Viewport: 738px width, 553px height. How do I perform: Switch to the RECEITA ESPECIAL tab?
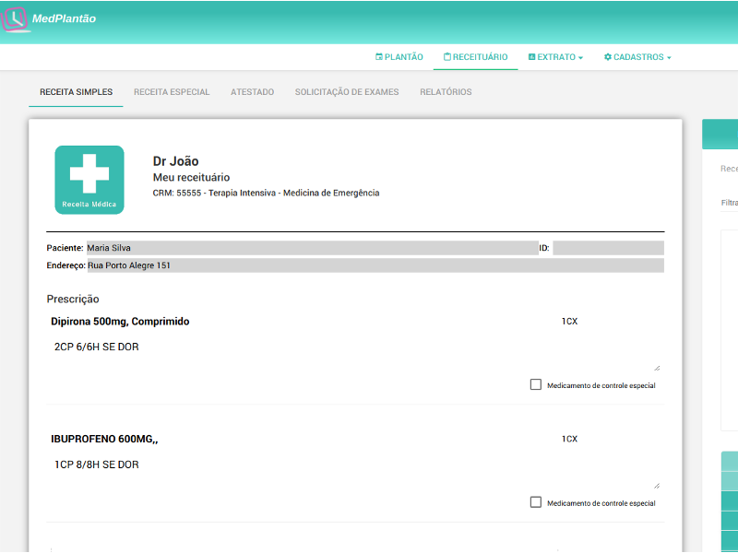[172, 92]
